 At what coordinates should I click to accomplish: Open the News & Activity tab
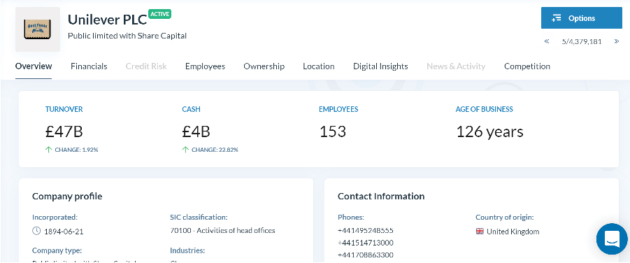456,66
